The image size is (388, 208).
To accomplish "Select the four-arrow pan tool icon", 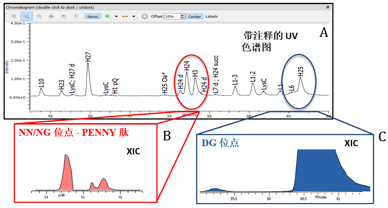I will (x=51, y=16).
